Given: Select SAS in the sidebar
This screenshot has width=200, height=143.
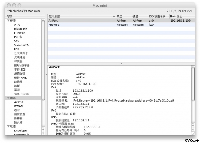Looking at the screenshot, I should pyautogui.click(x=17, y=41).
